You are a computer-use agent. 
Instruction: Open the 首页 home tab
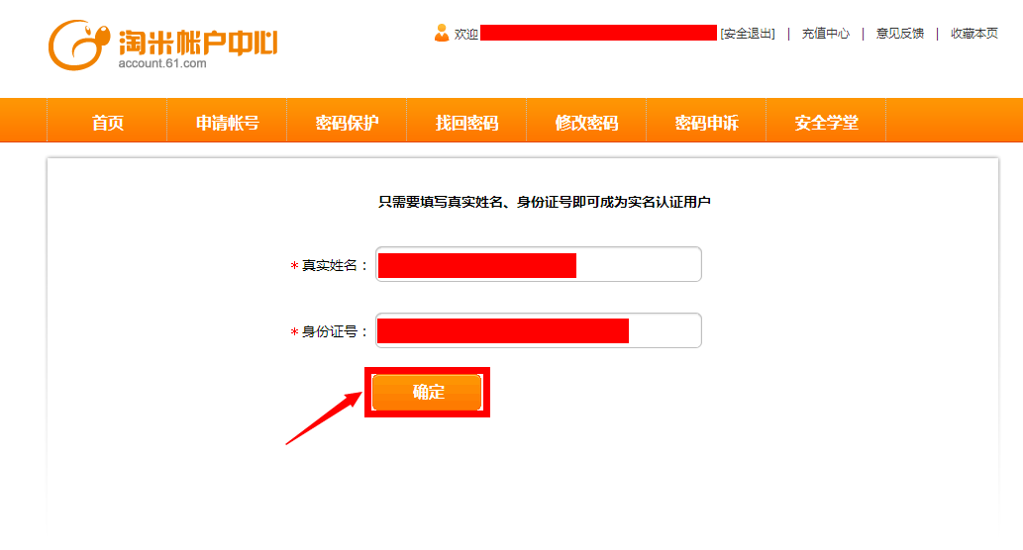click(108, 122)
